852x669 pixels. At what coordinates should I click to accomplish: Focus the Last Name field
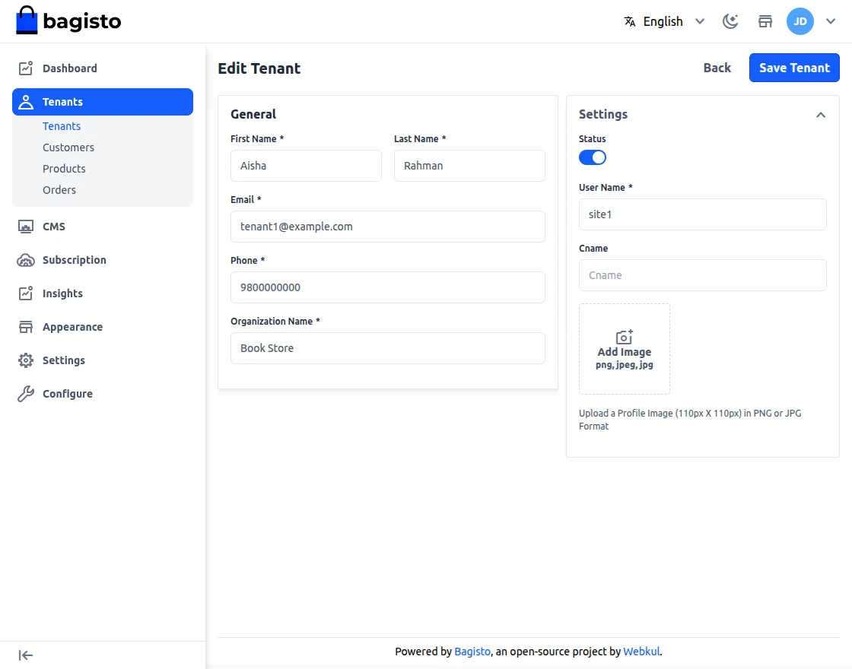coord(469,166)
